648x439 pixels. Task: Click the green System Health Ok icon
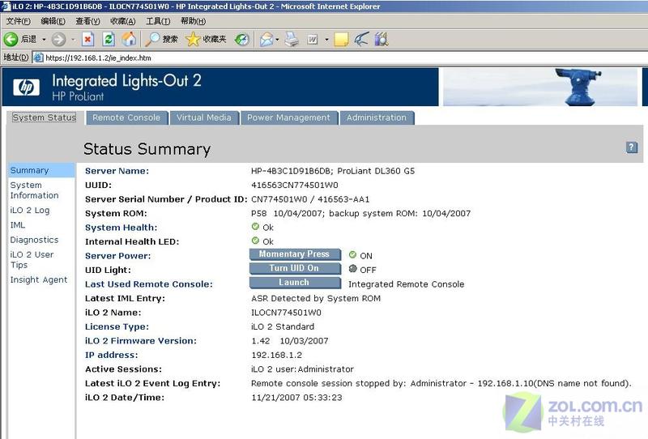point(255,227)
